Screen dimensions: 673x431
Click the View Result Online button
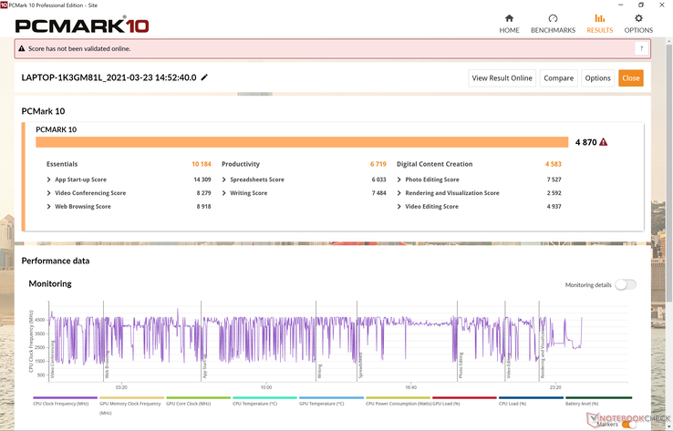(x=502, y=78)
